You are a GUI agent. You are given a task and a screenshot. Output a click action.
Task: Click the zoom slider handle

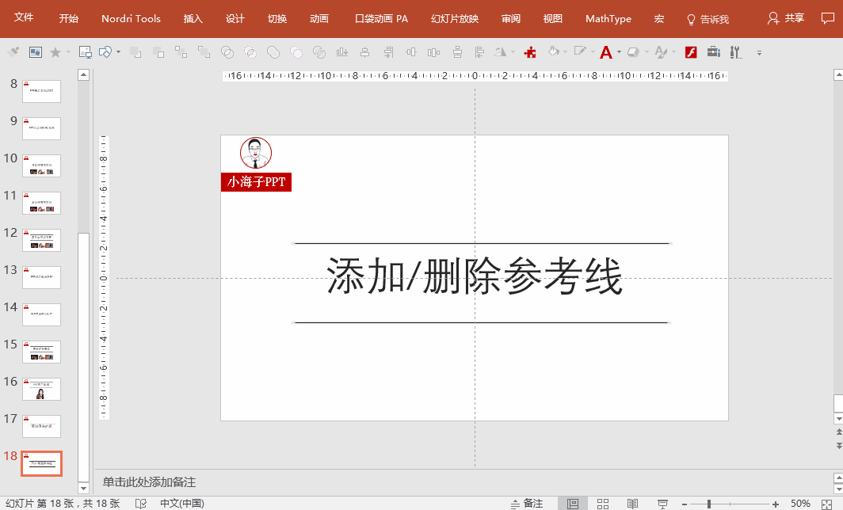[x=708, y=504]
